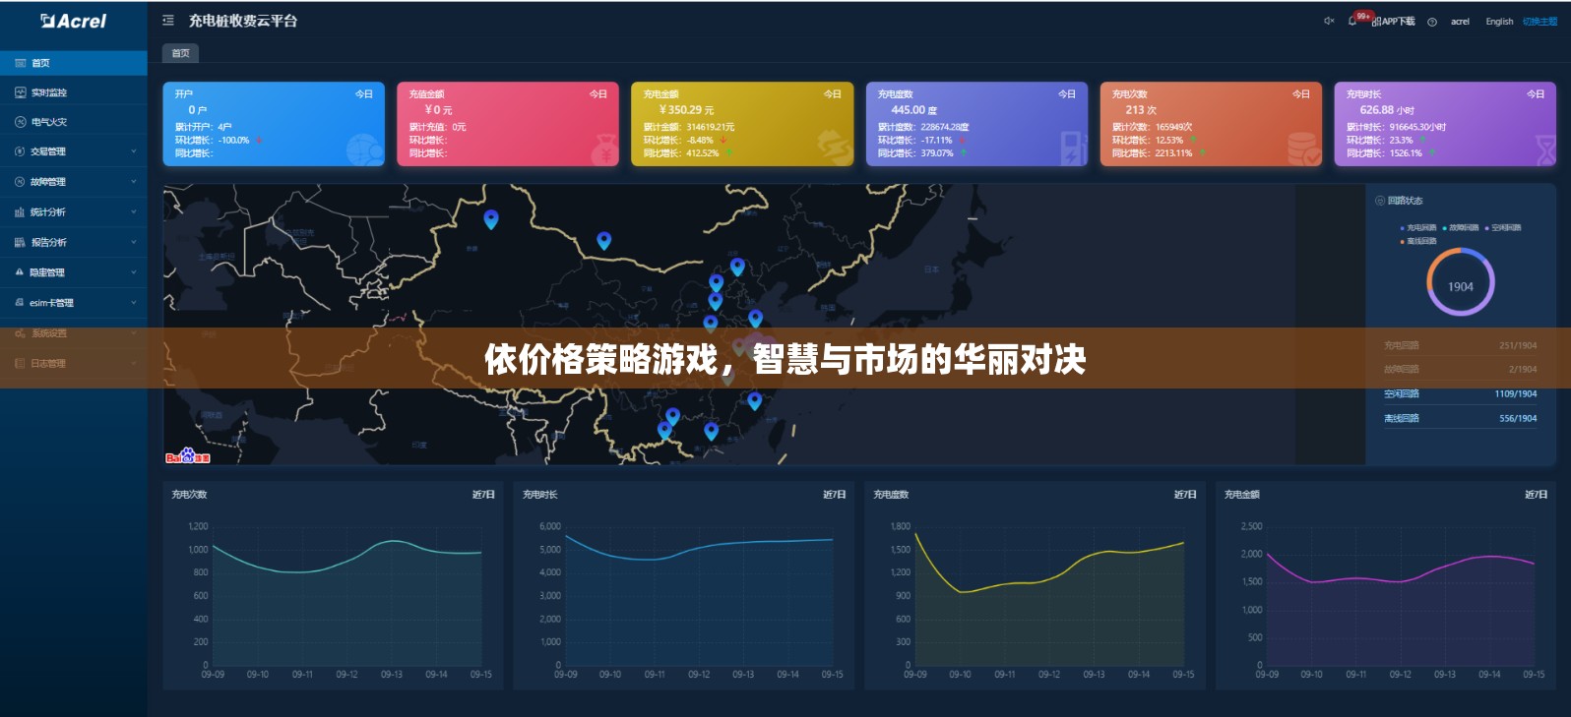Image resolution: width=1571 pixels, height=717 pixels.
Task: Expand the 交易管理 chevron arrow
Action: tap(134, 151)
